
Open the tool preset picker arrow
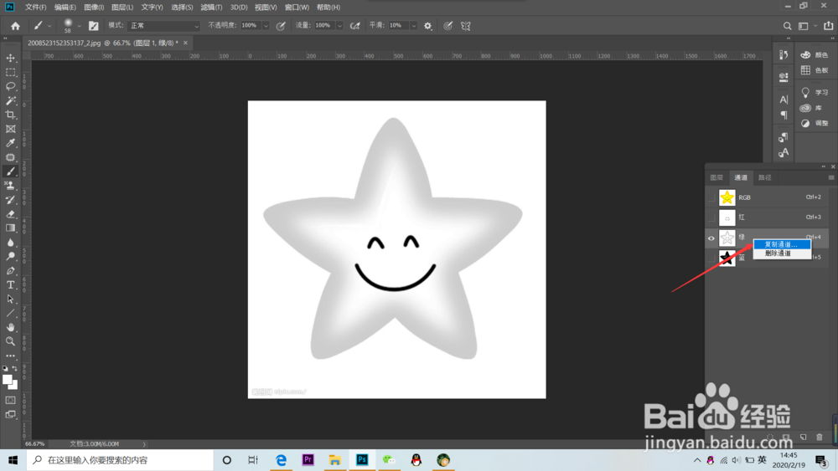tap(49, 26)
